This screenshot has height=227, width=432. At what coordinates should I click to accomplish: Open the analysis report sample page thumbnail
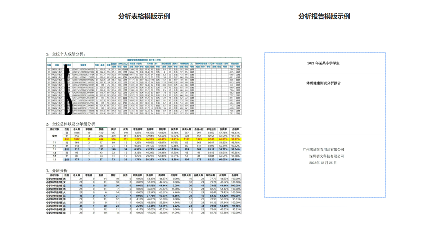tap(325, 125)
